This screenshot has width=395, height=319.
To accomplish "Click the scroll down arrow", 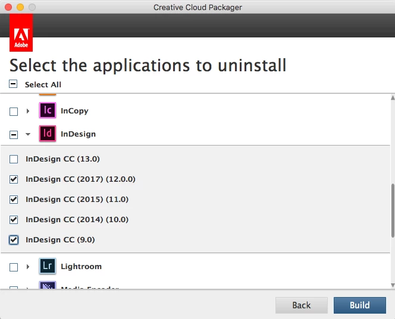I will coord(393,285).
